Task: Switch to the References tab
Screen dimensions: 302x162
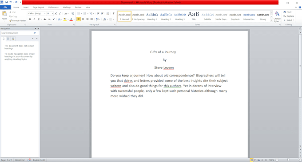Action: (53, 7)
